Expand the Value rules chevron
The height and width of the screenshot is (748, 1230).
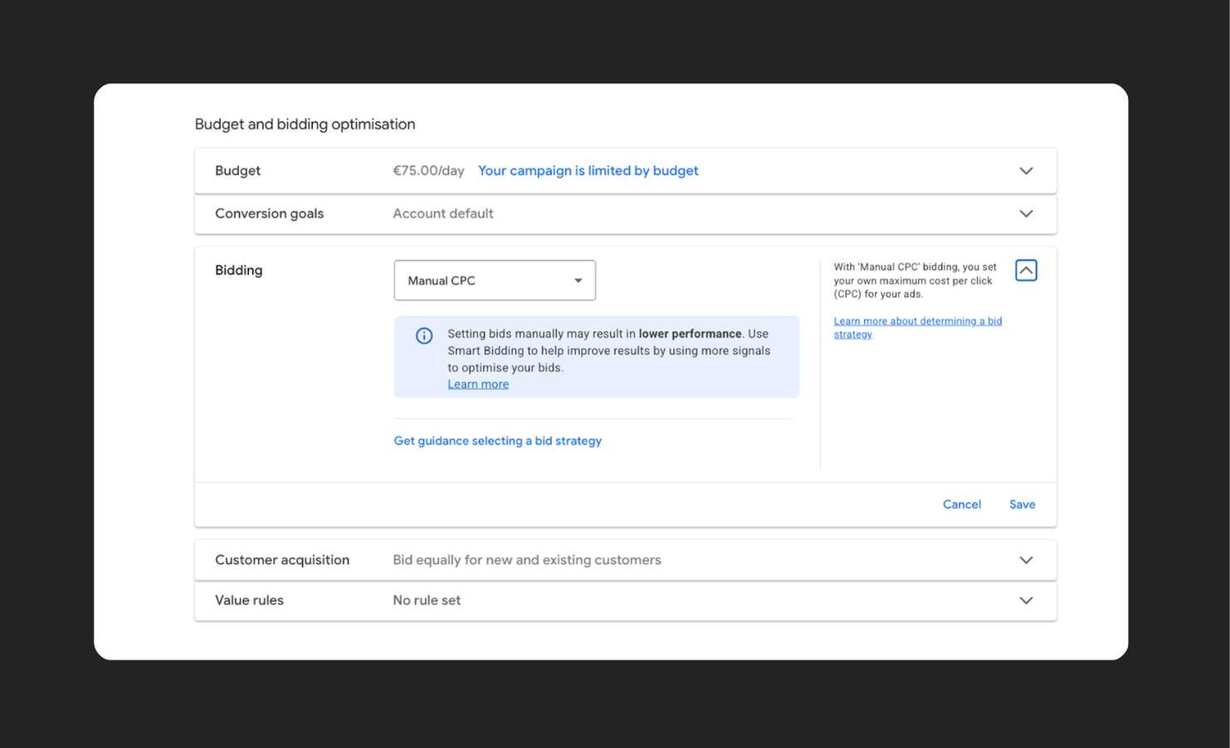point(1026,600)
